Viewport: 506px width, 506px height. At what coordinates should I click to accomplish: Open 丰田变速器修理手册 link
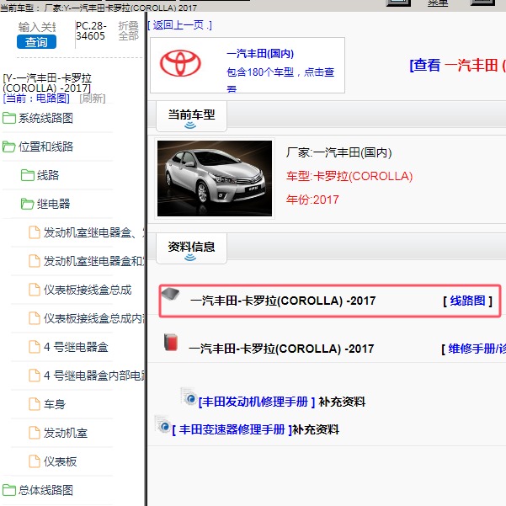[x=232, y=429]
